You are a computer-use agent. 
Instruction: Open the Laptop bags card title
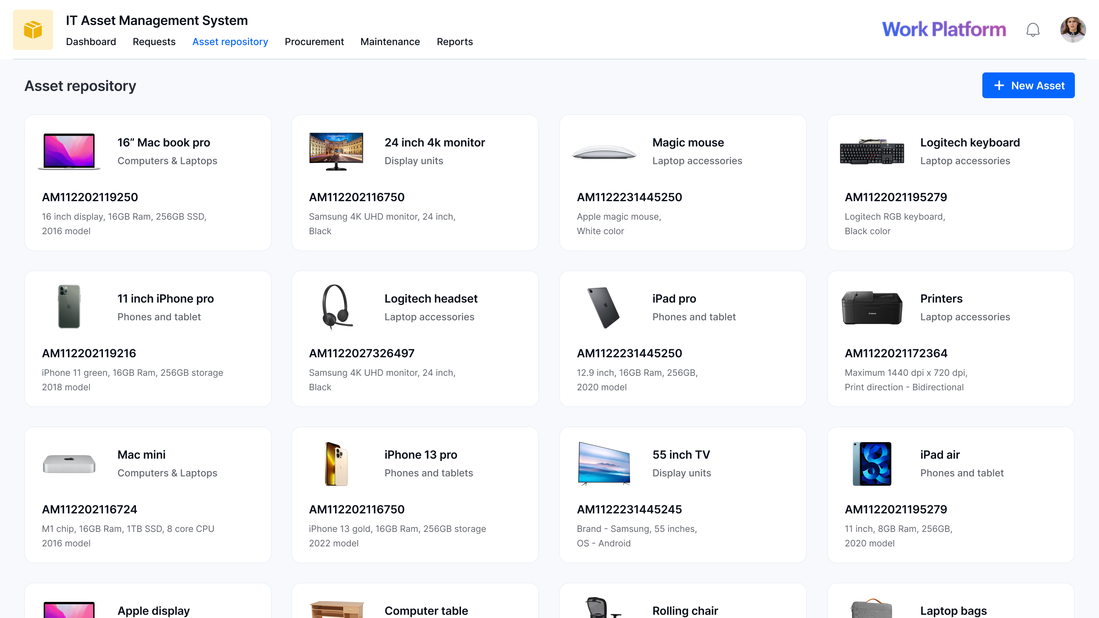(953, 611)
